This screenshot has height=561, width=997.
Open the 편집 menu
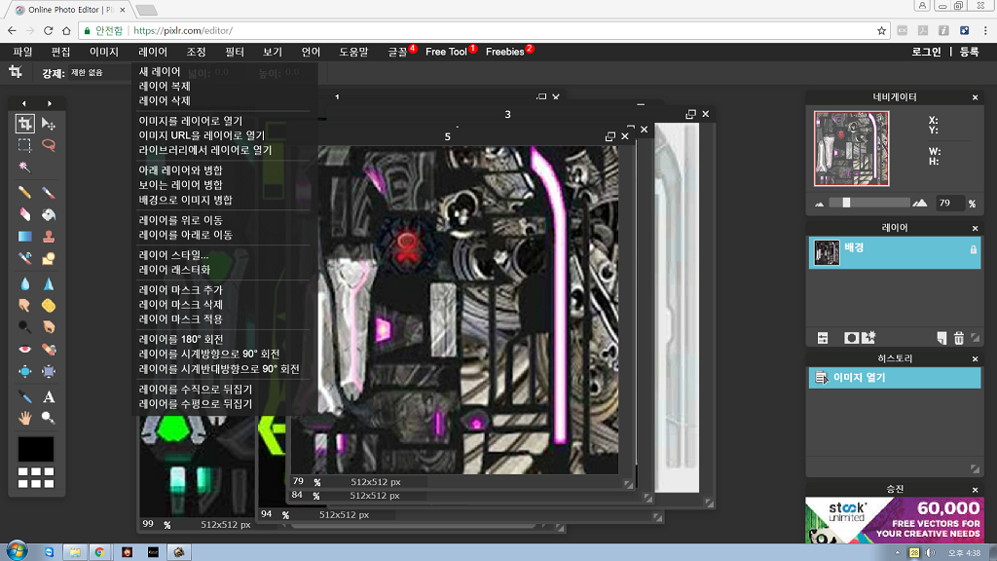pyautogui.click(x=61, y=52)
